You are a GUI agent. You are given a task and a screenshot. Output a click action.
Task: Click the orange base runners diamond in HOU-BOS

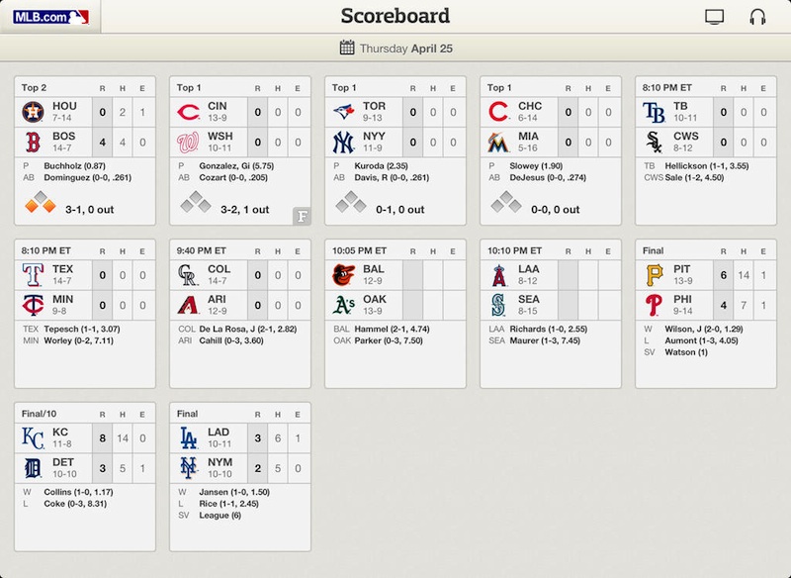[x=41, y=202]
